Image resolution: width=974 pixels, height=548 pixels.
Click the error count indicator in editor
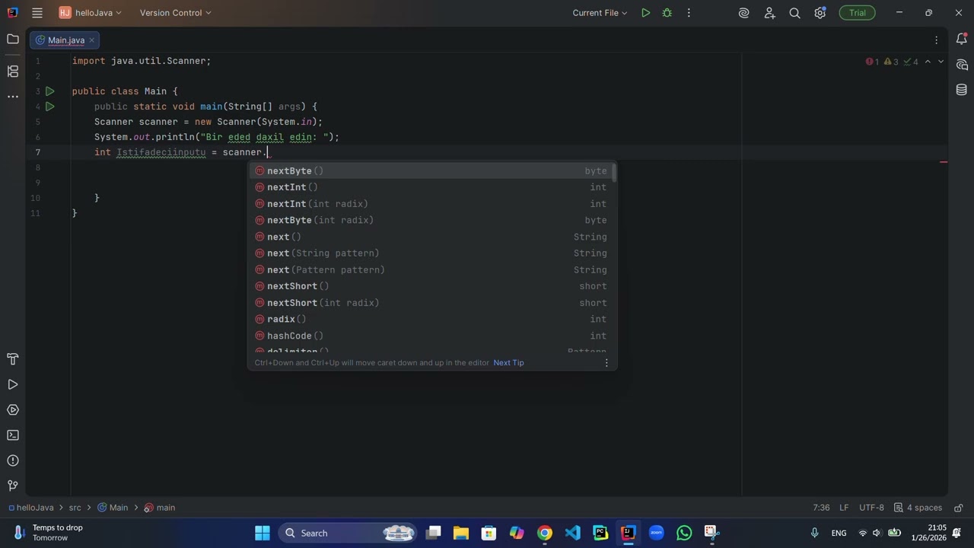872,62
